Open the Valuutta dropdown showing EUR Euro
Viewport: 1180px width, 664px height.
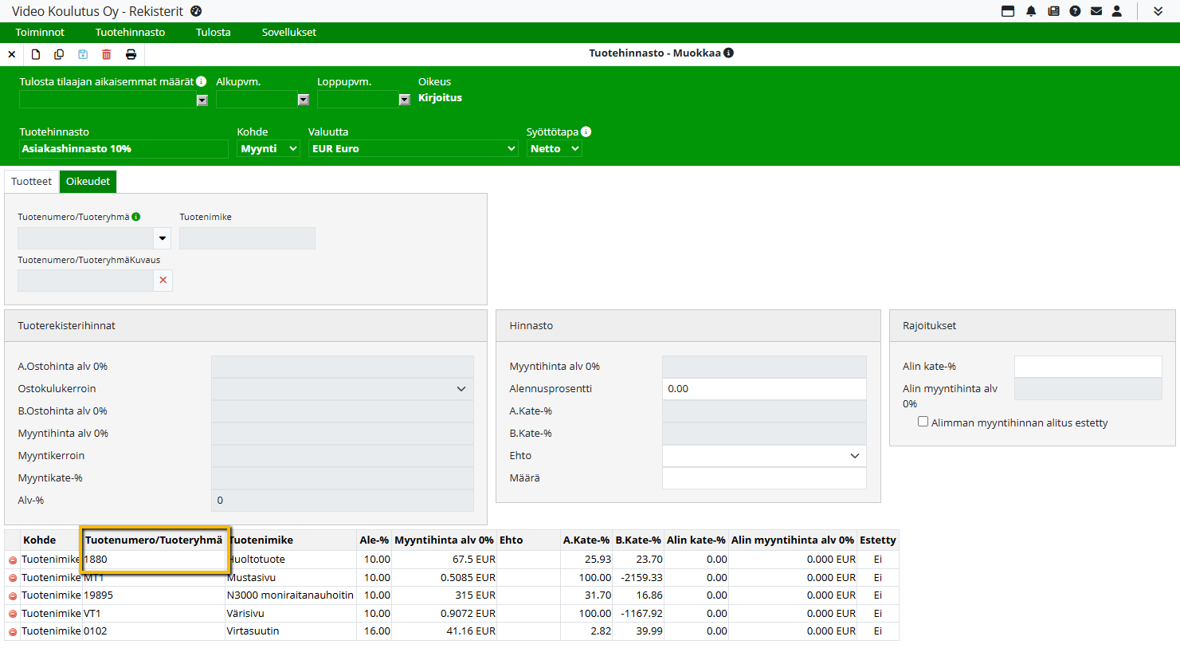pos(413,149)
